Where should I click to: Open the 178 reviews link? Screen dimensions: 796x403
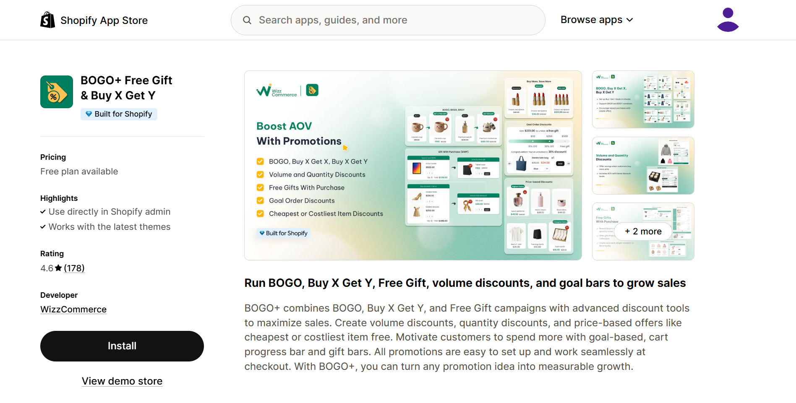[74, 268]
